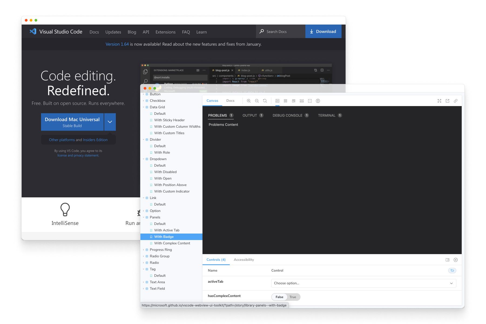Click the Search Docs magnifier icon
Image resolution: width=486 pixels, height=324 pixels.
point(262,31)
